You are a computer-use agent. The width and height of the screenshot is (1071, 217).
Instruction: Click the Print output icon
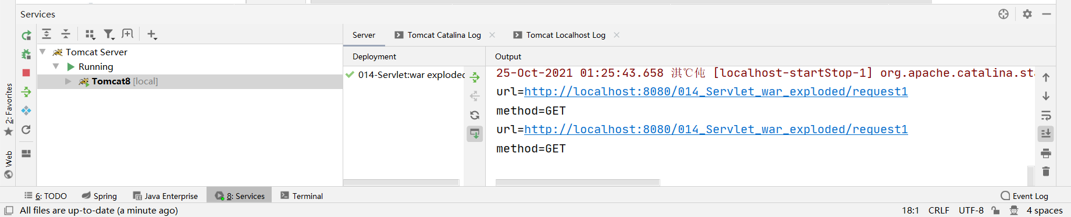coord(1046,153)
